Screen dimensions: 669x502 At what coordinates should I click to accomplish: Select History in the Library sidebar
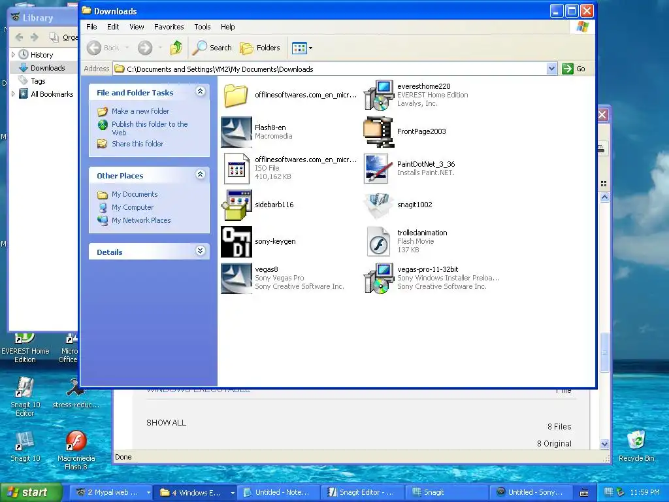[x=42, y=55]
